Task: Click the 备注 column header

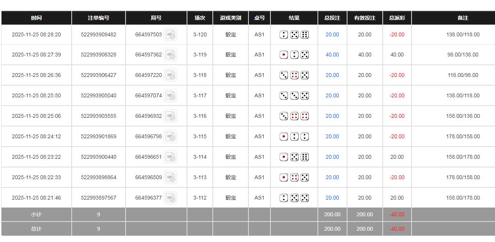Action: click(463, 18)
